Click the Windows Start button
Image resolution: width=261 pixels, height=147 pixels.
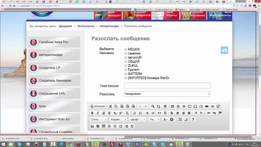click(3, 144)
